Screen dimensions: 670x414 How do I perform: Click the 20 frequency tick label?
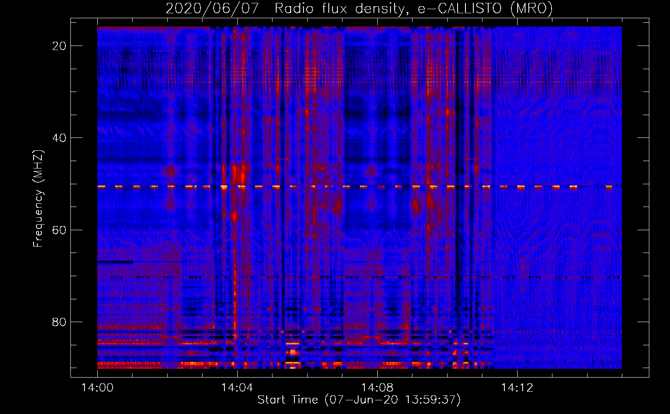click(59, 46)
